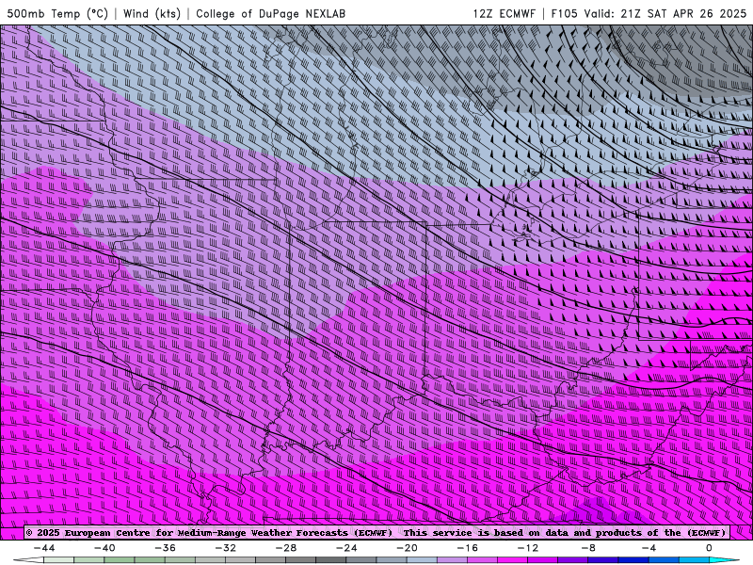Click the -28 colorbar label
Image resolution: width=753 pixels, height=565 pixels.
click(286, 548)
